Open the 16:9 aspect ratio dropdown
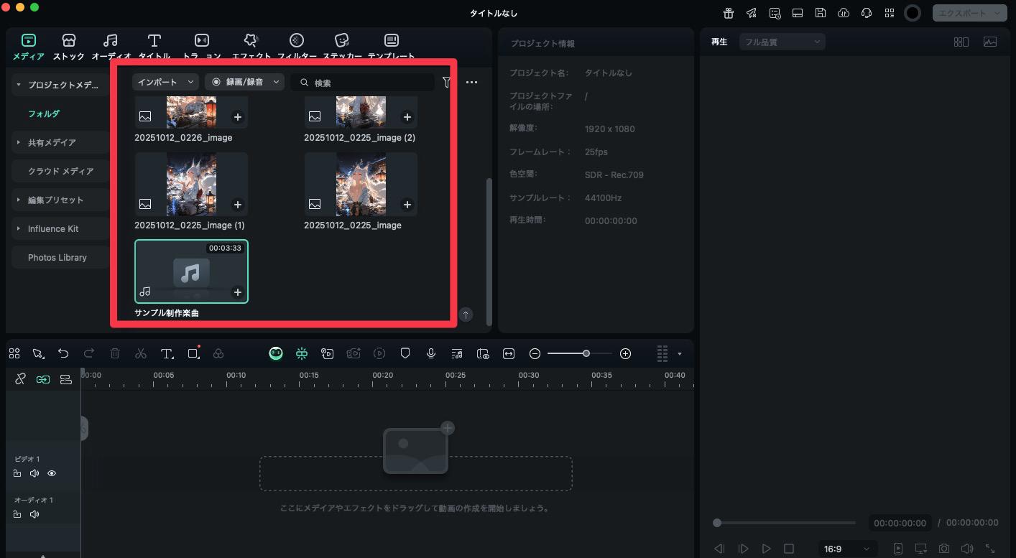 [x=847, y=548]
